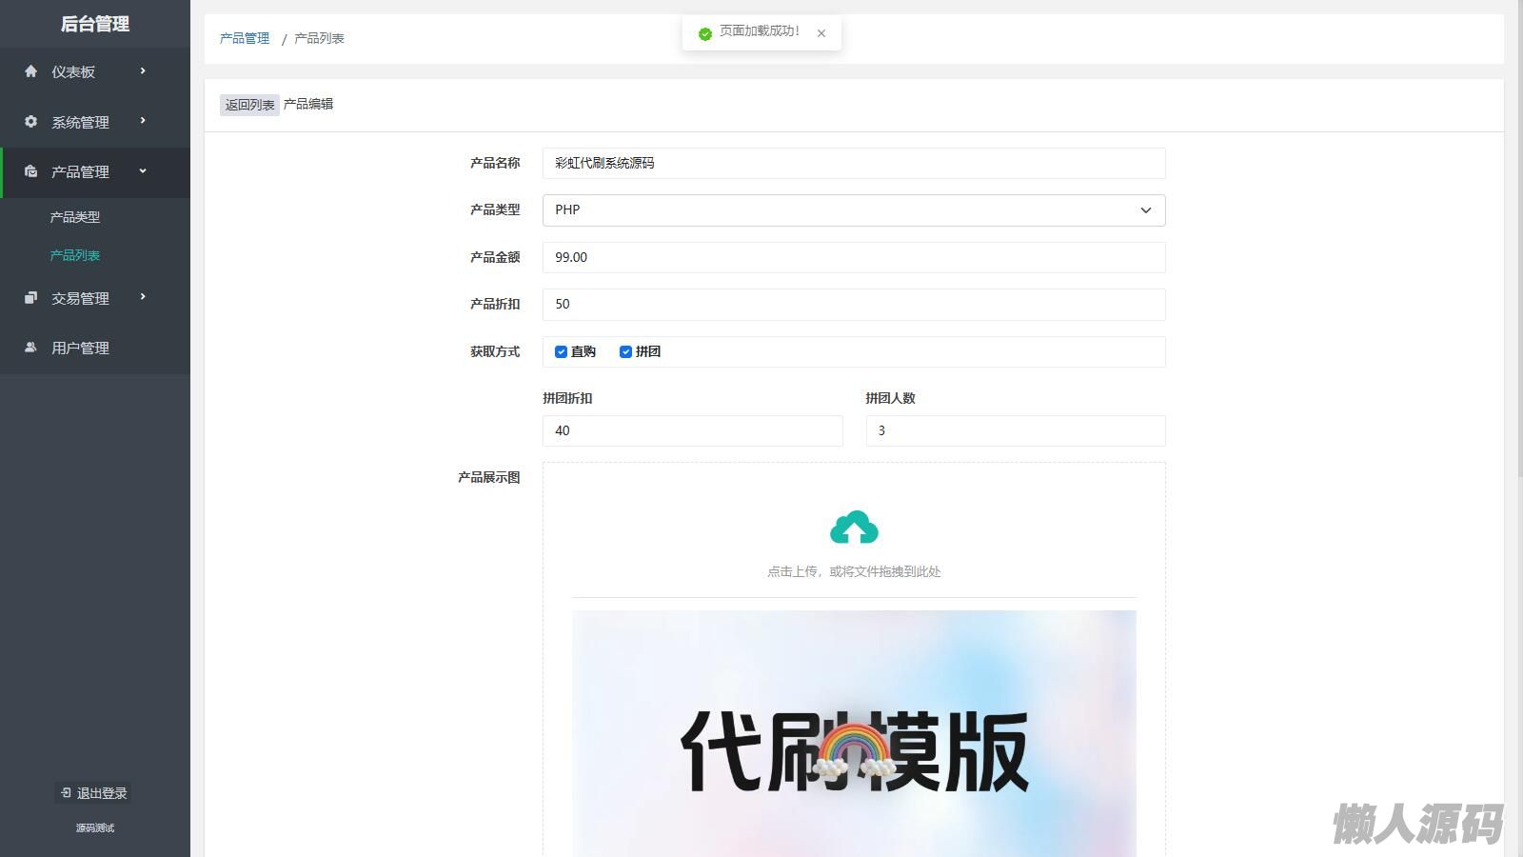The width and height of the screenshot is (1523, 857).
Task: Open the 交易管理 sidebar menu
Action: 95,298
